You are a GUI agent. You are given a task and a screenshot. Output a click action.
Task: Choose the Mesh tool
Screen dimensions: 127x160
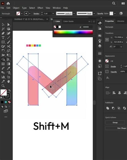3,64
